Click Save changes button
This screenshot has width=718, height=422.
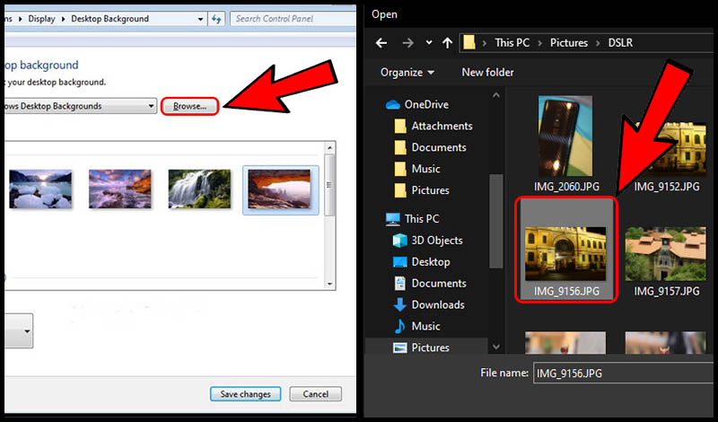tap(245, 394)
